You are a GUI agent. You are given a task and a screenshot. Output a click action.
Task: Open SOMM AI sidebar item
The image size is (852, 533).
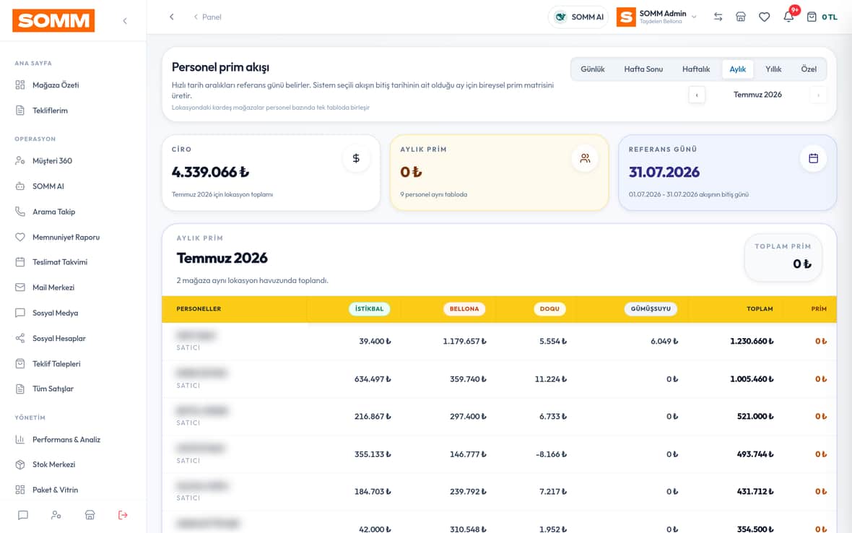pos(48,186)
